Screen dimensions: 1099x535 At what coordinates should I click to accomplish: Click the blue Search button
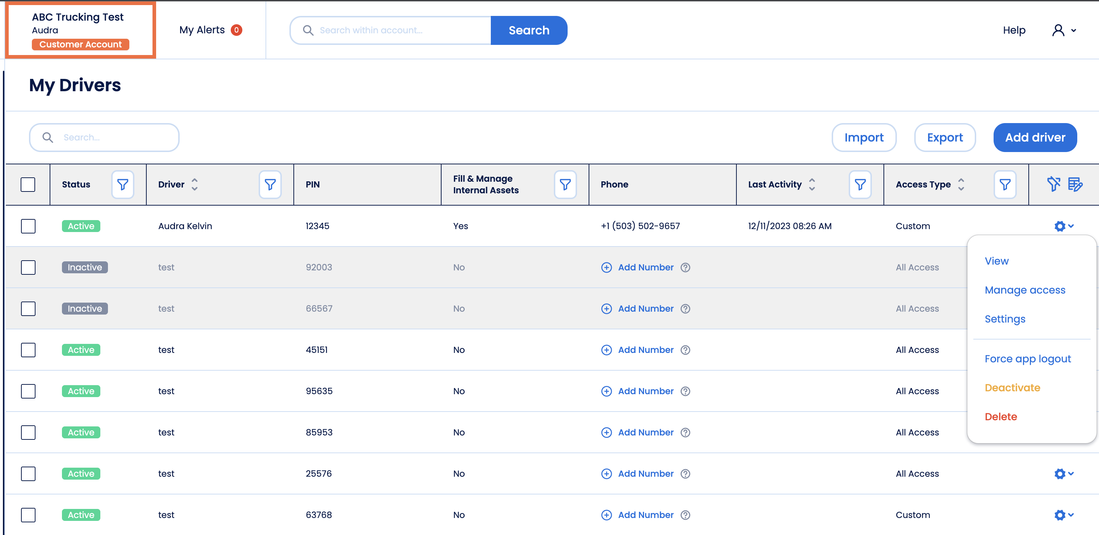(x=528, y=30)
